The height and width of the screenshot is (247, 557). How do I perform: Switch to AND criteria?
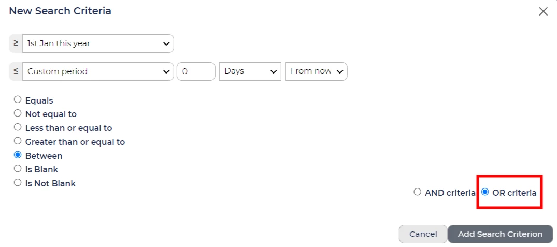point(418,192)
